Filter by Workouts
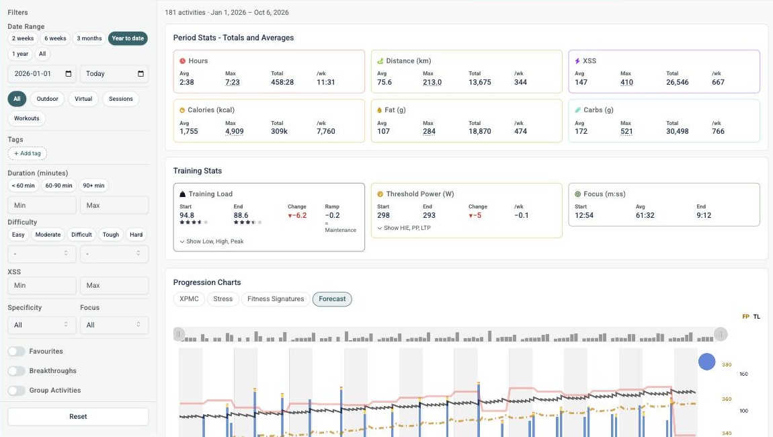Screen dimensions: 773x437 click(27, 118)
